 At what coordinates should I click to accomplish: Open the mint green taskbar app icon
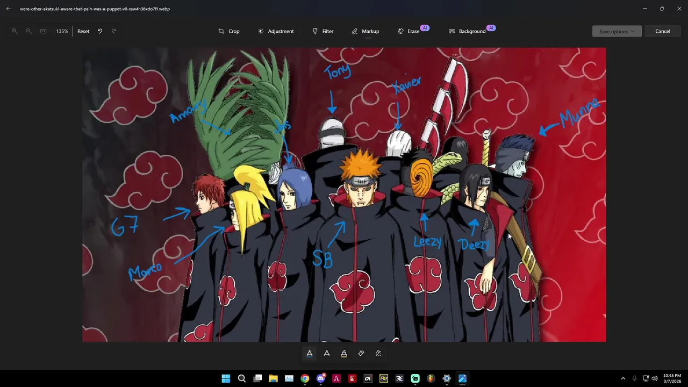point(415,378)
